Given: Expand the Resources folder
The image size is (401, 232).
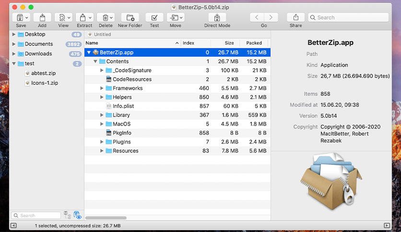Looking at the screenshot, I should 102,151.
